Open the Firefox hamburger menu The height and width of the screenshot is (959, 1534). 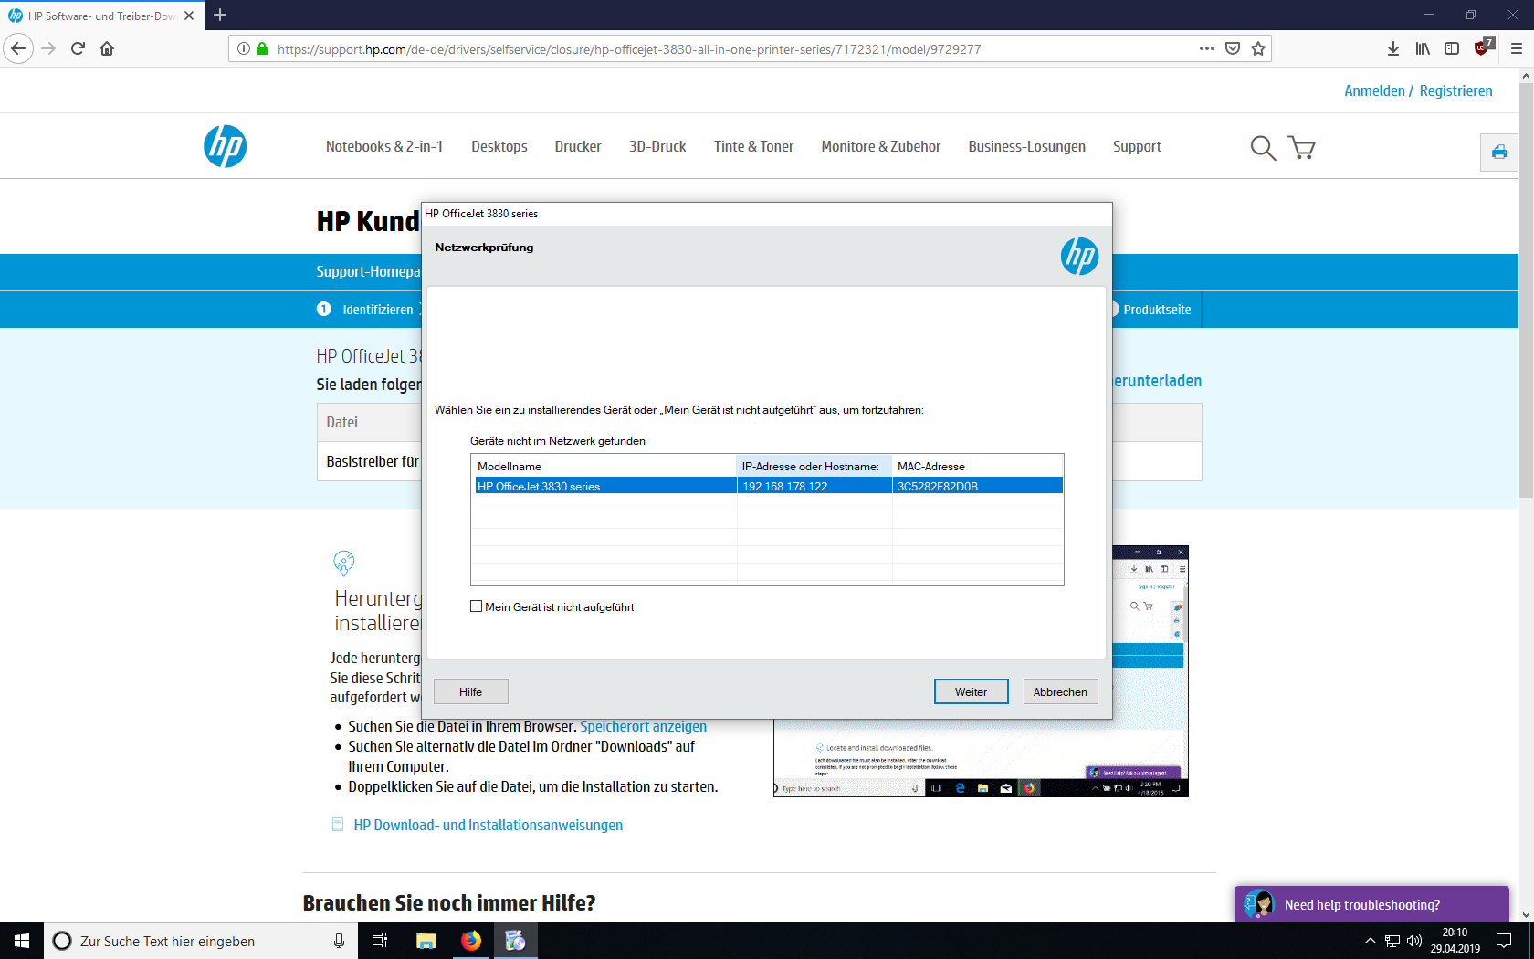point(1516,48)
